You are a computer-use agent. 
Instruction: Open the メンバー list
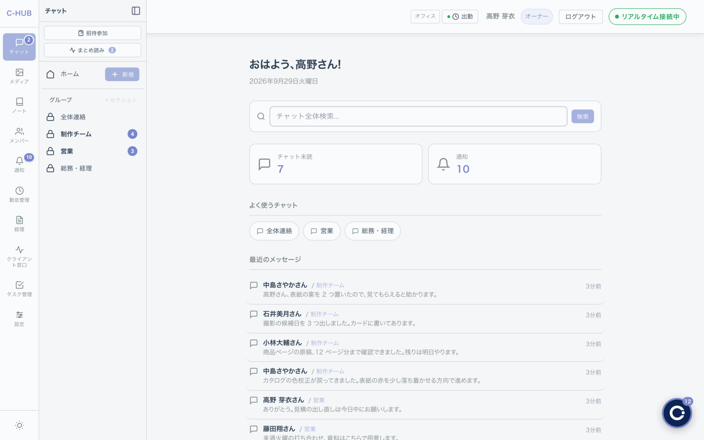pos(19,135)
